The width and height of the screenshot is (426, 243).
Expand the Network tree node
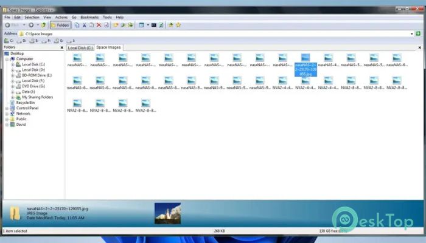tap(7, 114)
